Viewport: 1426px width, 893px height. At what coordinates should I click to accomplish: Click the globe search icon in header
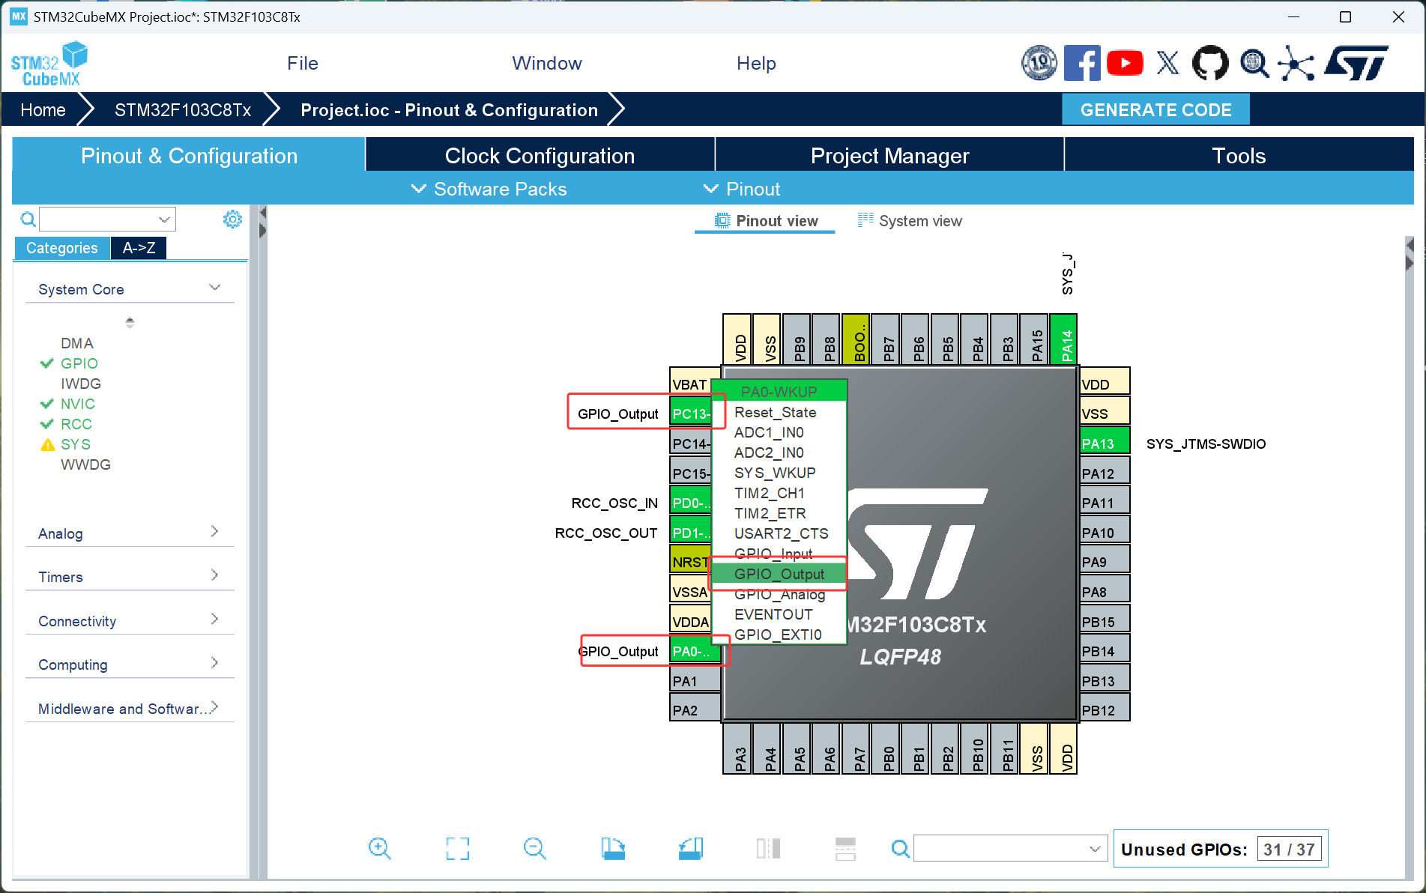tap(1254, 64)
